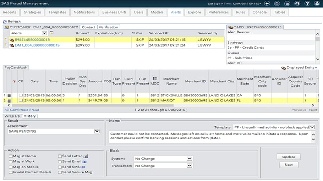The height and width of the screenshot is (181, 323).
Task: Switch to the Contact tab
Action: point(88,27)
